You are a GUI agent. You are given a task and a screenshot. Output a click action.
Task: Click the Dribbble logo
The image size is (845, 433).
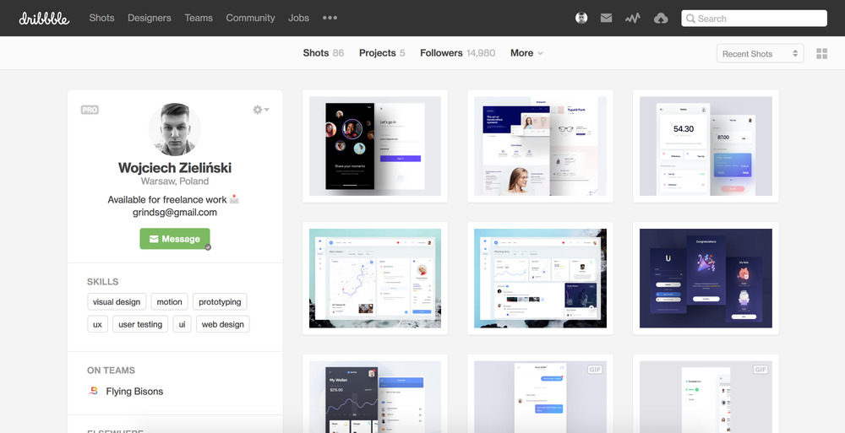click(x=44, y=19)
